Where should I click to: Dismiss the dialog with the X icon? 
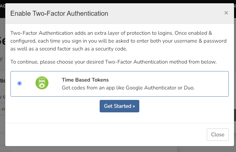pos(226,13)
